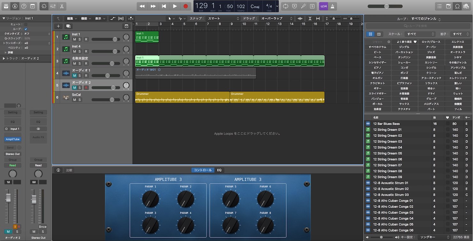Switch to the EQ tab
473x241 pixels.
click(x=219, y=170)
